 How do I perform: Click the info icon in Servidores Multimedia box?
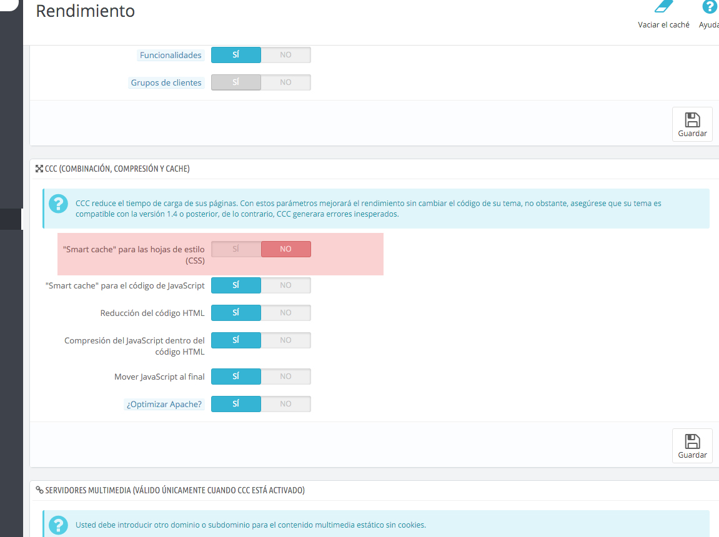[x=58, y=525]
